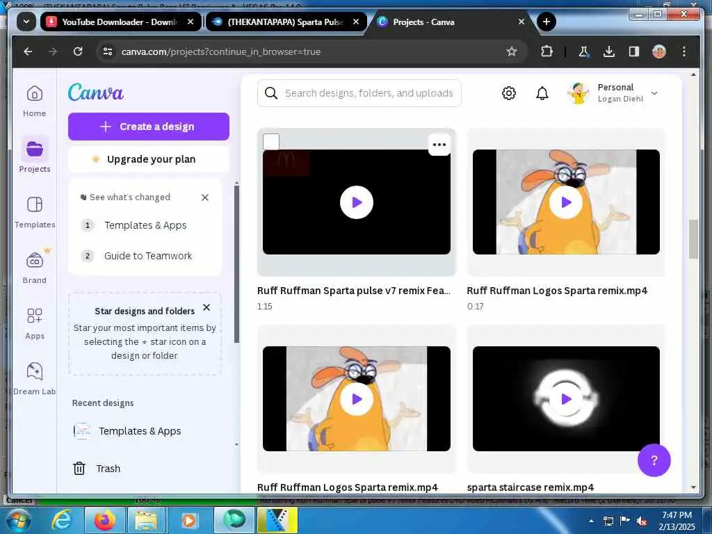This screenshot has width=712, height=534.
Task: Open Chrome three-dot menu
Action: 684,51
